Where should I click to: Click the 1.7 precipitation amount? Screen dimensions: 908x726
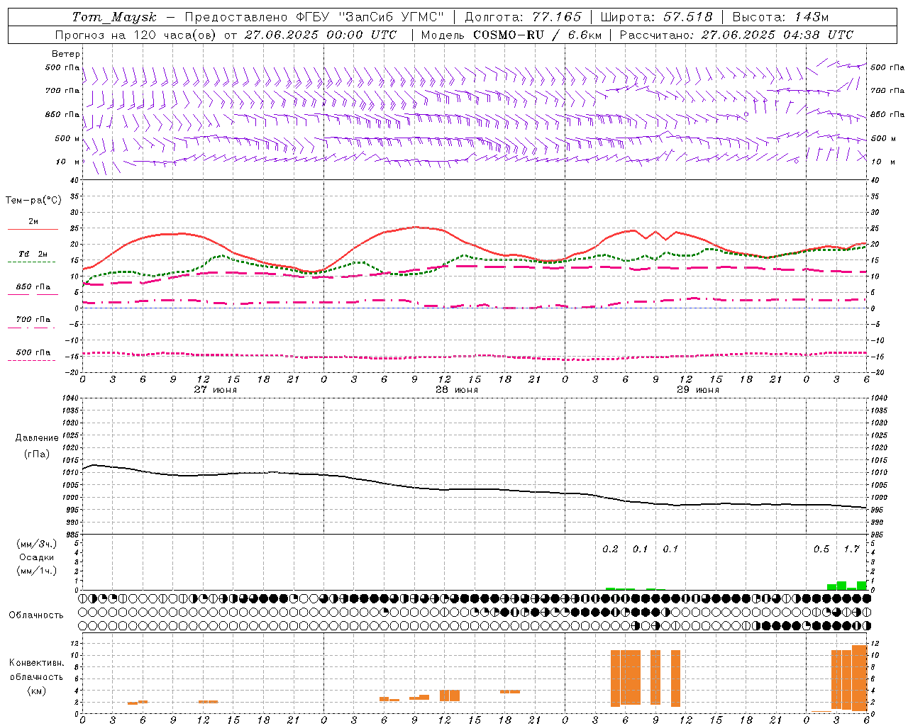coord(851,549)
